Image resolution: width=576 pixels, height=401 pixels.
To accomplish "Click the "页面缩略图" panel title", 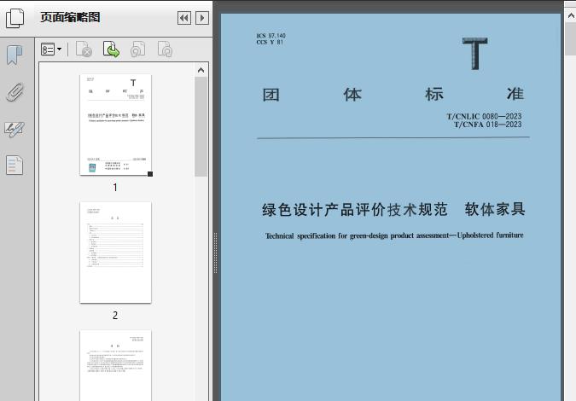I will [x=70, y=17].
